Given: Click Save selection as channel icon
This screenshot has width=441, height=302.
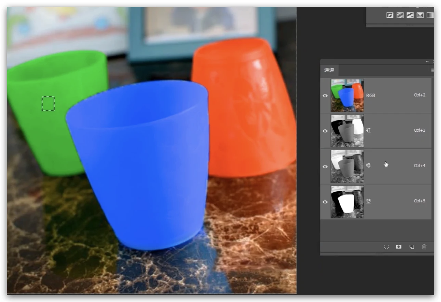Looking at the screenshot, I should coord(399,247).
